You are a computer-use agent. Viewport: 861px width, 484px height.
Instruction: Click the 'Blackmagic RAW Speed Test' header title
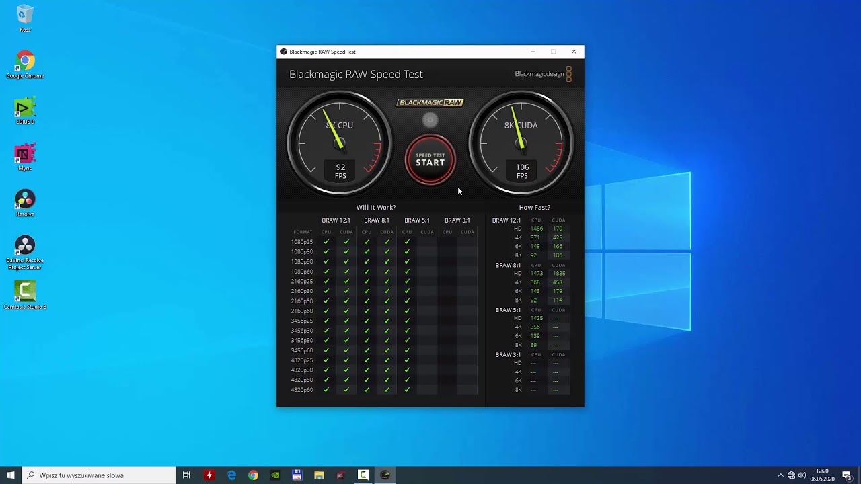[356, 74]
